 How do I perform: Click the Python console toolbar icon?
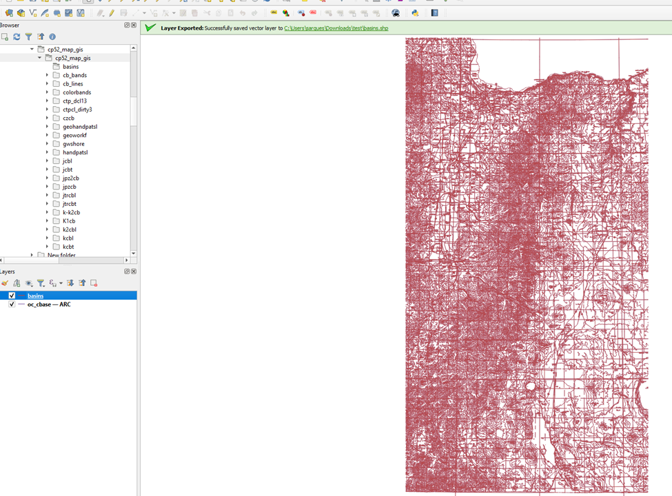(x=415, y=13)
